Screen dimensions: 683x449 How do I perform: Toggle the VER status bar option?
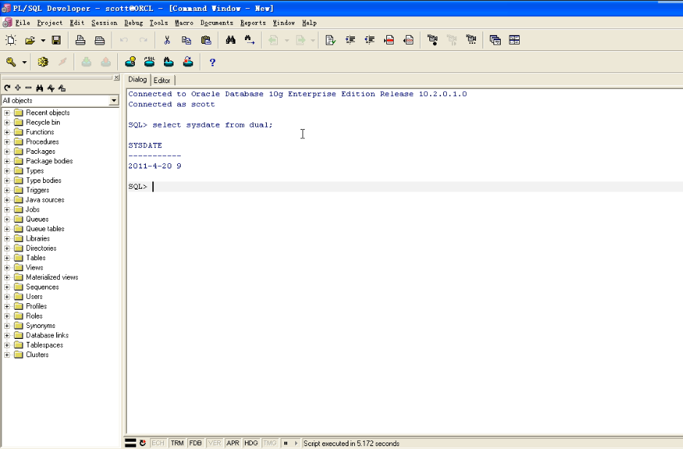pyautogui.click(x=214, y=443)
